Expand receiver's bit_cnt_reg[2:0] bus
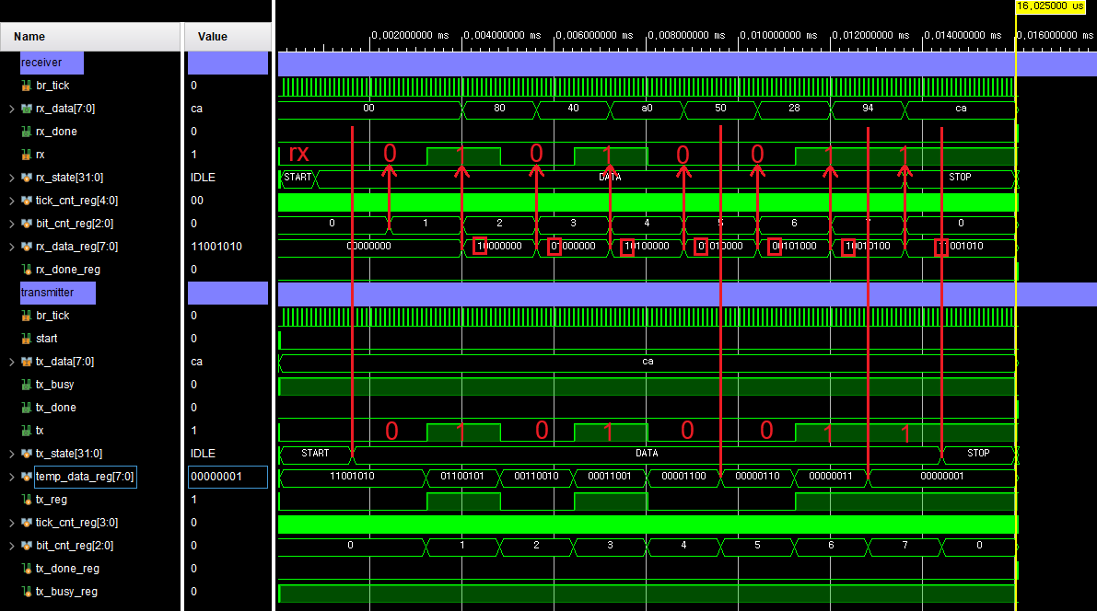The width and height of the screenshot is (1097, 611). point(11,224)
